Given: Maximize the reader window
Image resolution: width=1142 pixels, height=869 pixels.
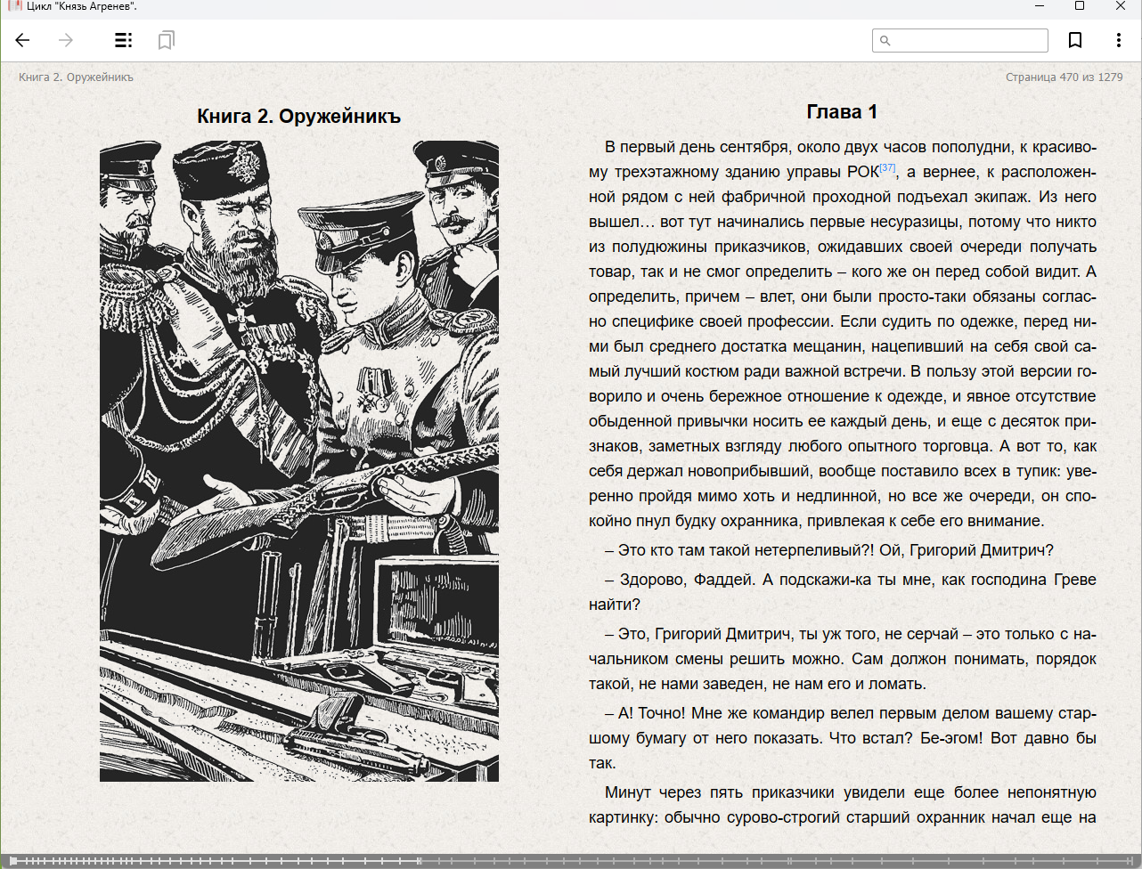Looking at the screenshot, I should tap(1079, 6).
